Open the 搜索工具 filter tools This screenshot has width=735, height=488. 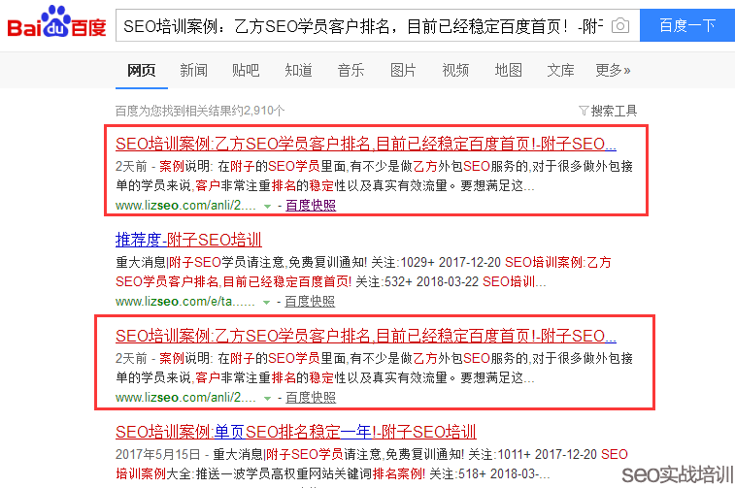[608, 111]
